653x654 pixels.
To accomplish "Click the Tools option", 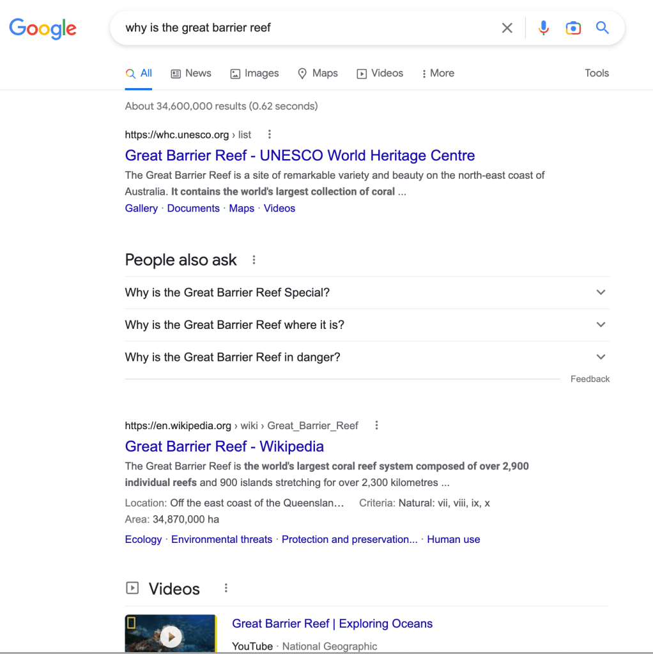I will 596,73.
